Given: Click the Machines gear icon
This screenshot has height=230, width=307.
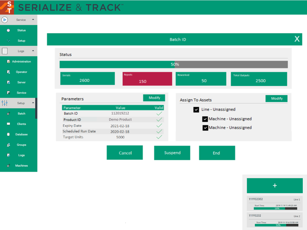Looking at the screenshot, I should point(8,166).
